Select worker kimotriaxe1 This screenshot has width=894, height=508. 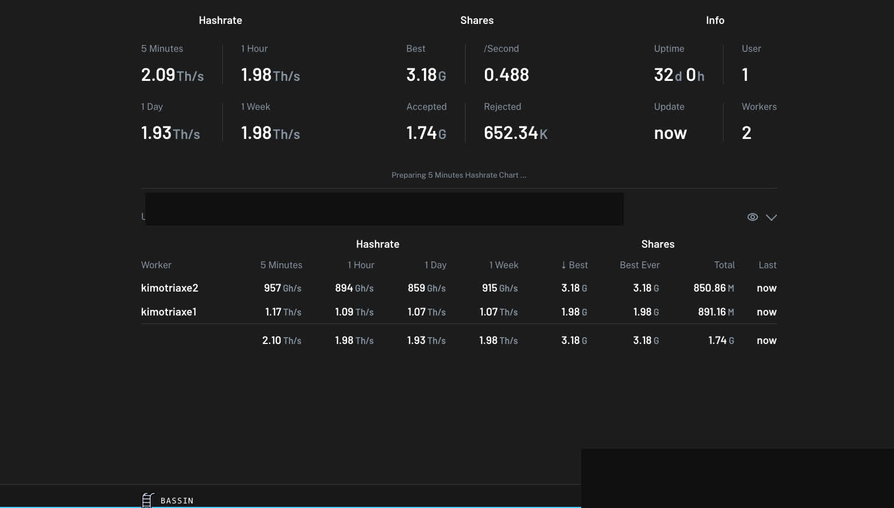click(x=169, y=312)
